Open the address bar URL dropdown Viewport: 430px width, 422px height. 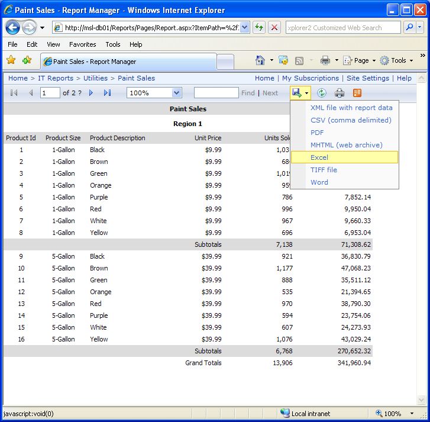click(244, 27)
